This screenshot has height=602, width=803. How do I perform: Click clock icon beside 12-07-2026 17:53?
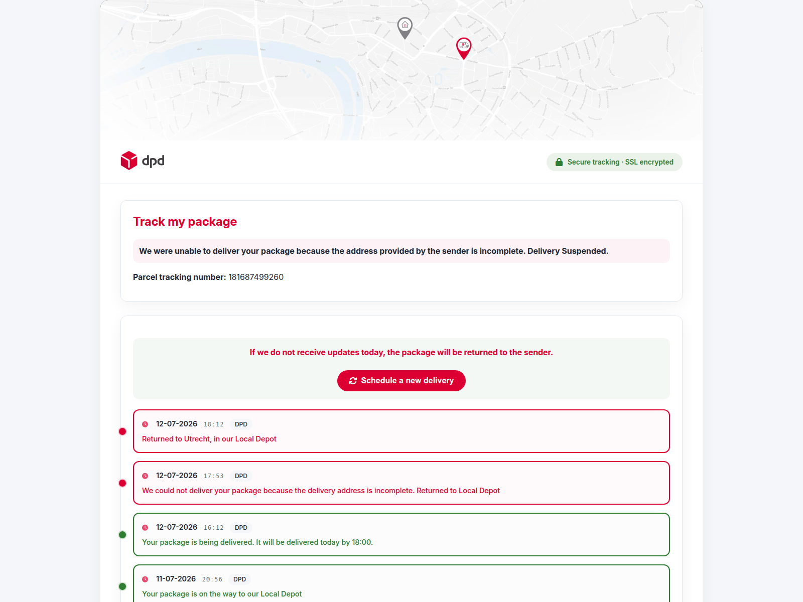[145, 476]
